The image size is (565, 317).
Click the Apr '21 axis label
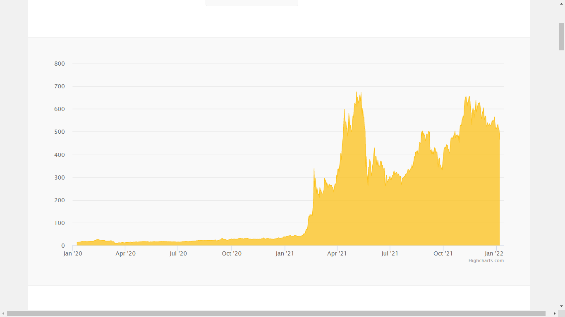point(337,253)
